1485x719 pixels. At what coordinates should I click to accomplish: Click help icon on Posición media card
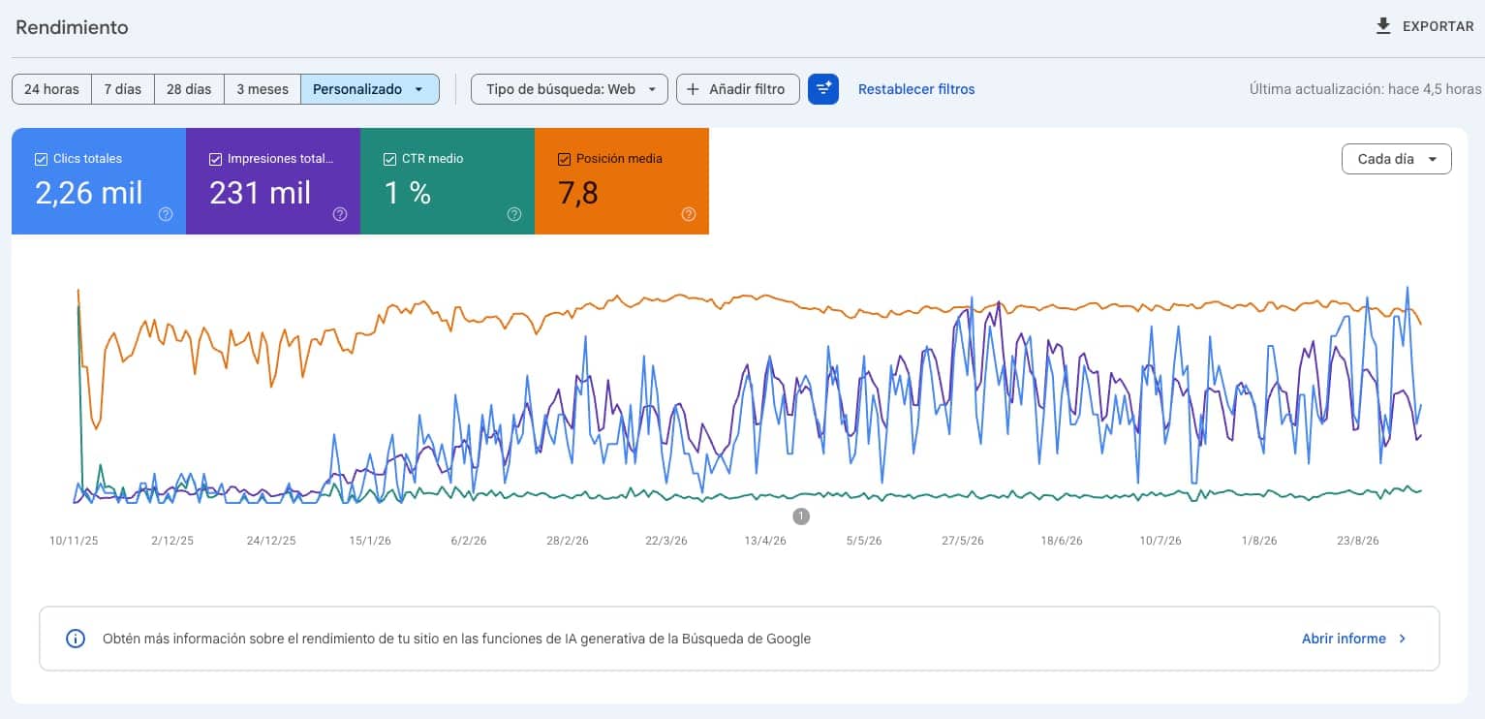coord(689,214)
